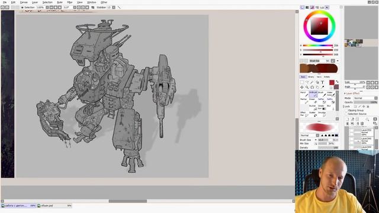Create a new layer
Image resolution: width=379 pixels, height=213 pixels.
[x=348, y=120]
